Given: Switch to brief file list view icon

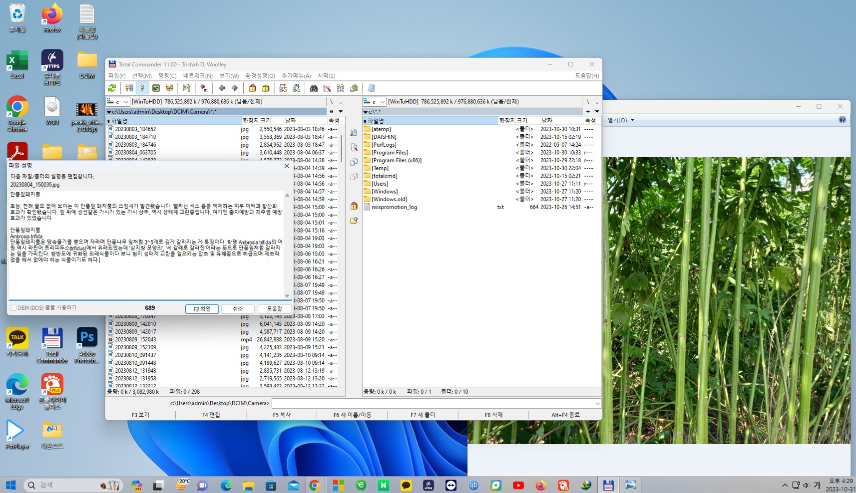Looking at the screenshot, I should [129, 88].
